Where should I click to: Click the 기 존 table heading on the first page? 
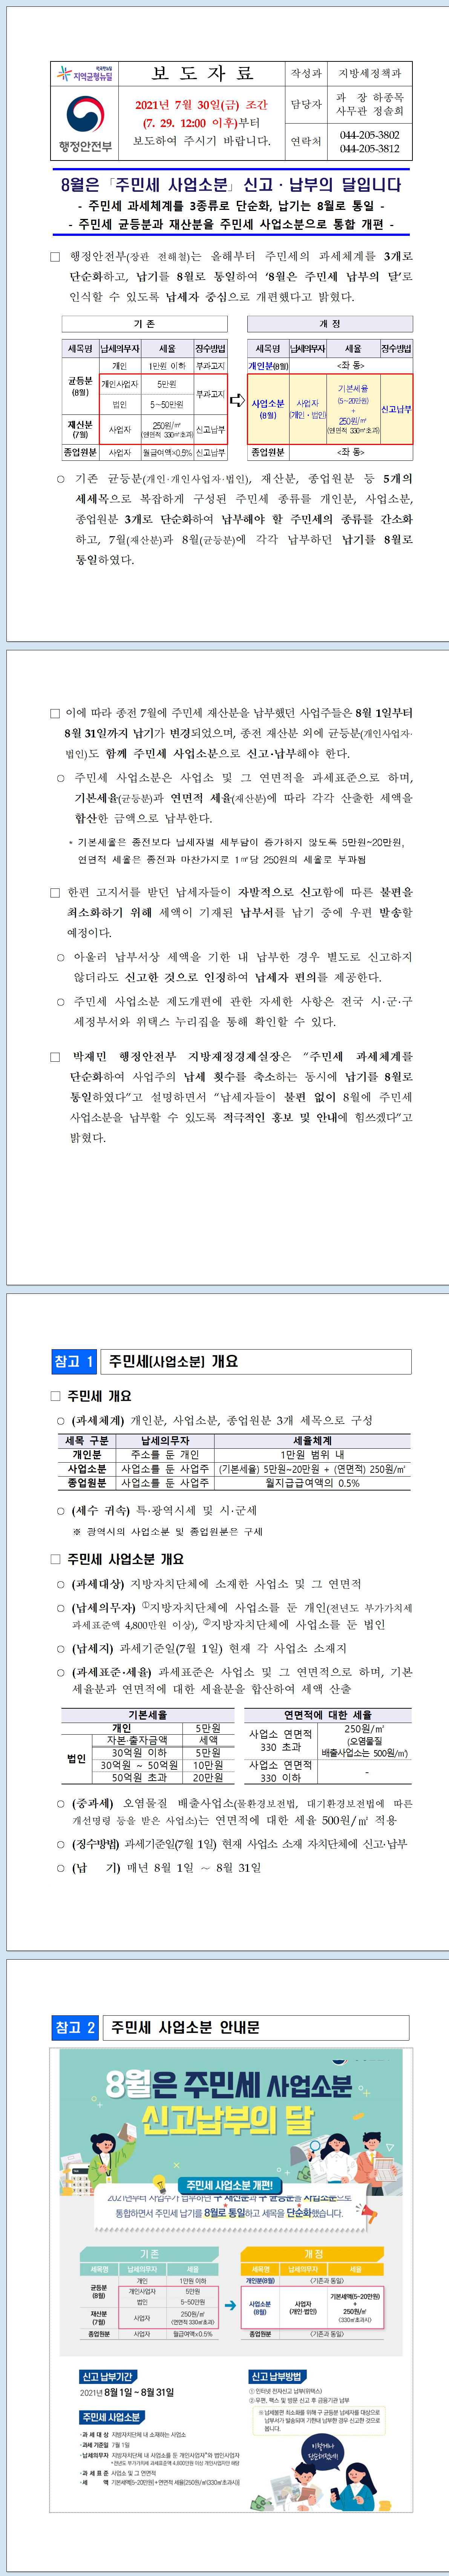144,324
